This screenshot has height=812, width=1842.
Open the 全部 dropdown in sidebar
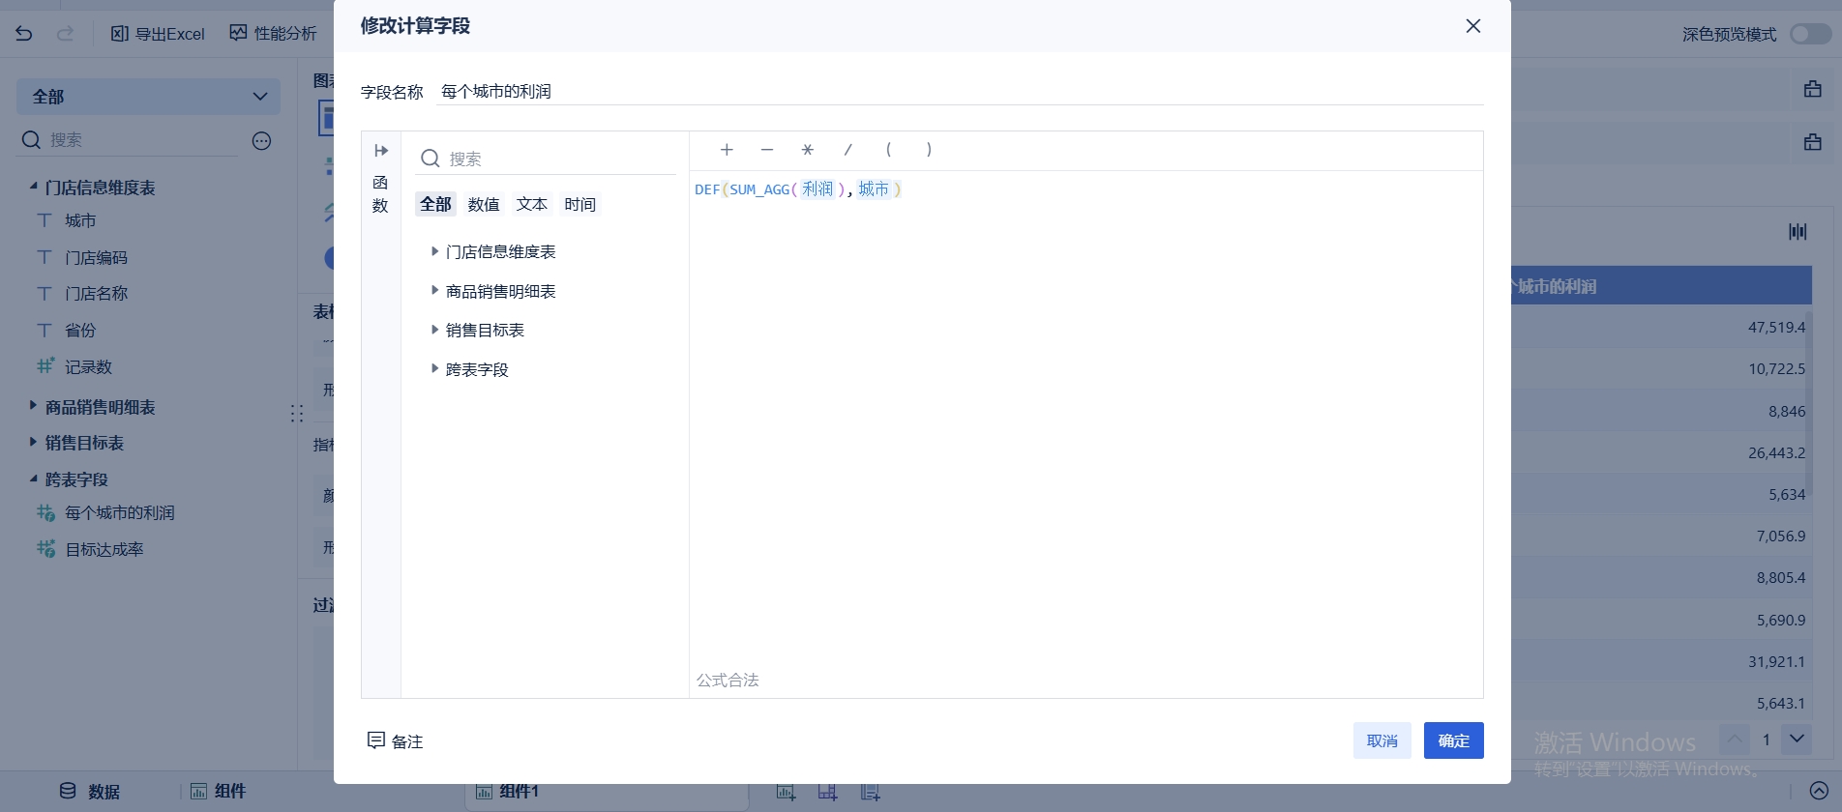[x=148, y=97]
